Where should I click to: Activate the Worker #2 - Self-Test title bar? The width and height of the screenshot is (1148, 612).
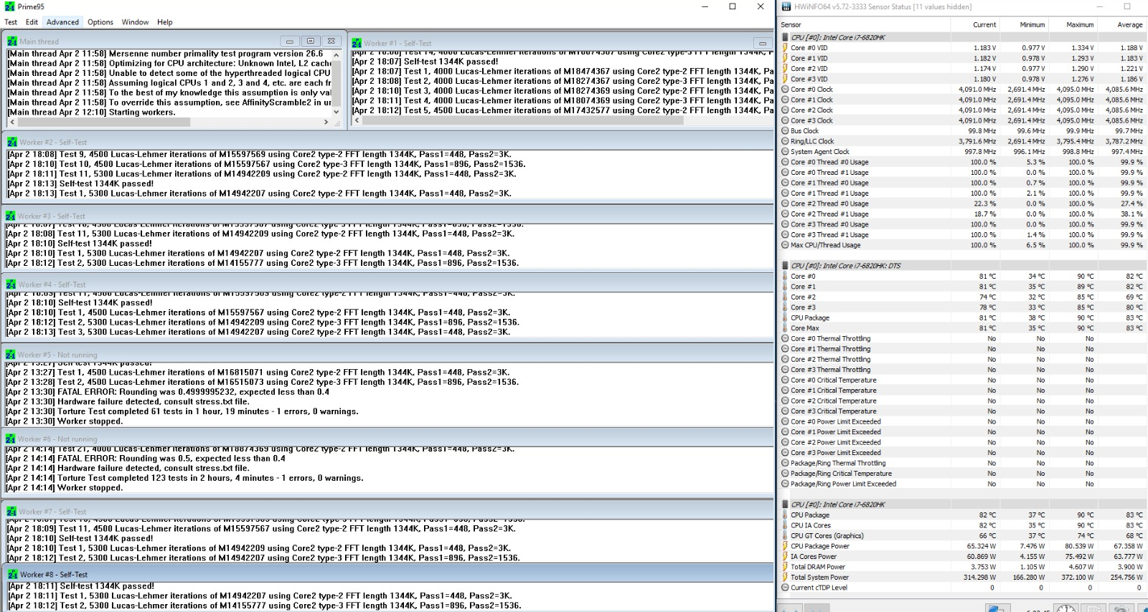click(387, 142)
